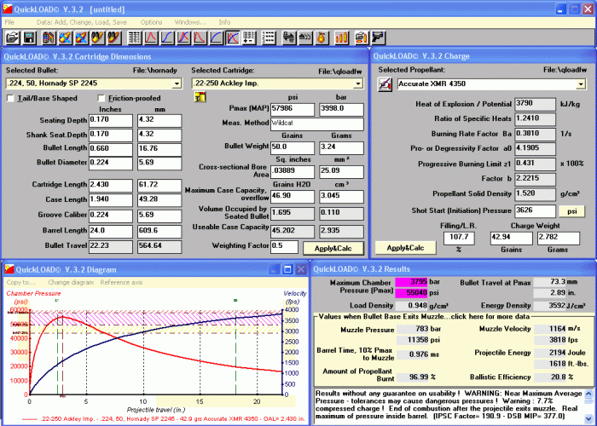Click the Burning Rate Factor Ba value 0.3810

point(535,135)
